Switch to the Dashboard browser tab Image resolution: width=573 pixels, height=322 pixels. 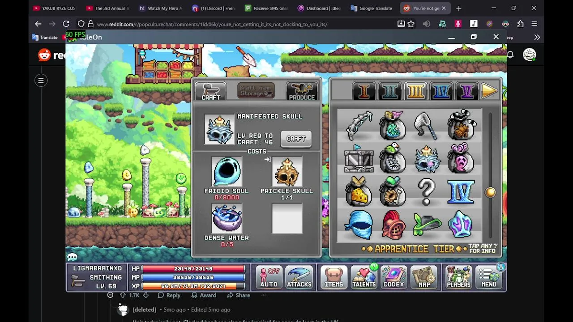click(319, 8)
